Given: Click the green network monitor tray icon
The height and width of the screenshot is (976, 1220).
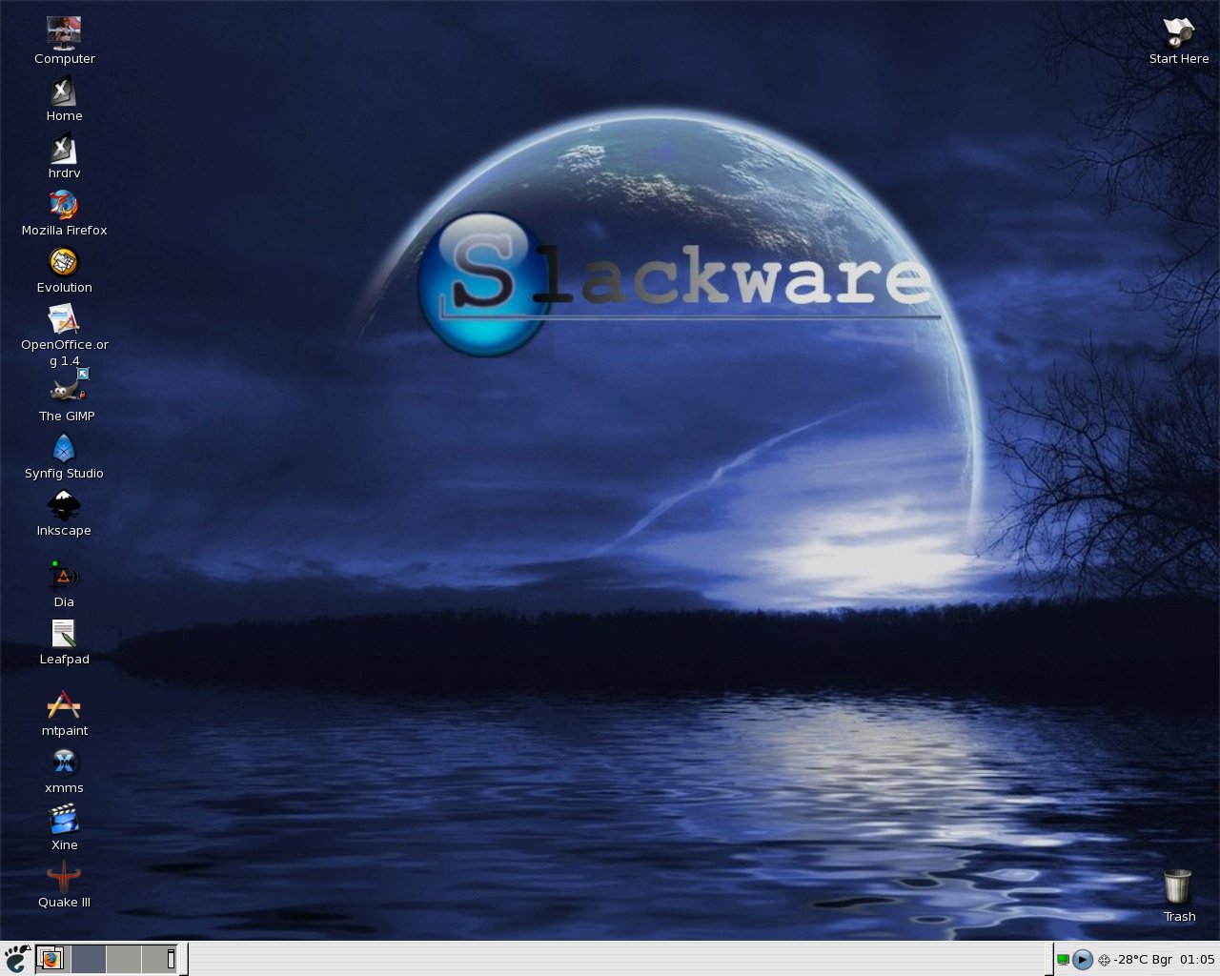Looking at the screenshot, I should click(1063, 960).
